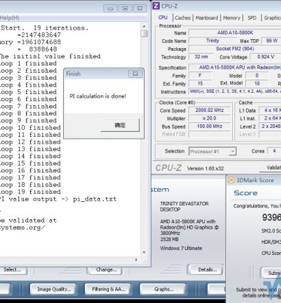Open the Graphics tab in CPU-Z
This screenshot has width=281, height=303.
tap(272, 18)
